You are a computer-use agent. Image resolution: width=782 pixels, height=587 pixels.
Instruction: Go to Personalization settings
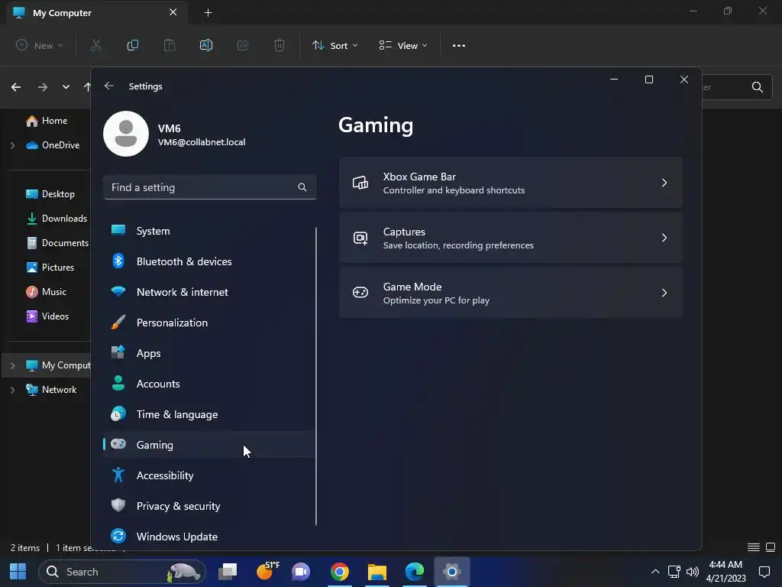[209, 323]
